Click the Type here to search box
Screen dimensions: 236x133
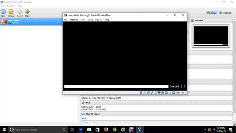tap(38, 130)
